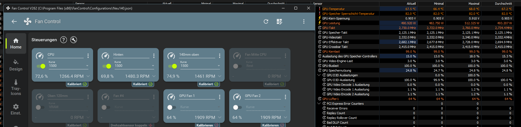Screen dimensions: 521x127
Task: Select the Home sidebar tab
Action: pos(16,43)
